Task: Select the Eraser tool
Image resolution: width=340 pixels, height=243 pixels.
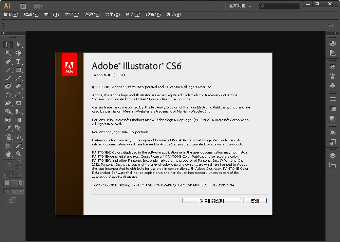Action: pos(18,86)
